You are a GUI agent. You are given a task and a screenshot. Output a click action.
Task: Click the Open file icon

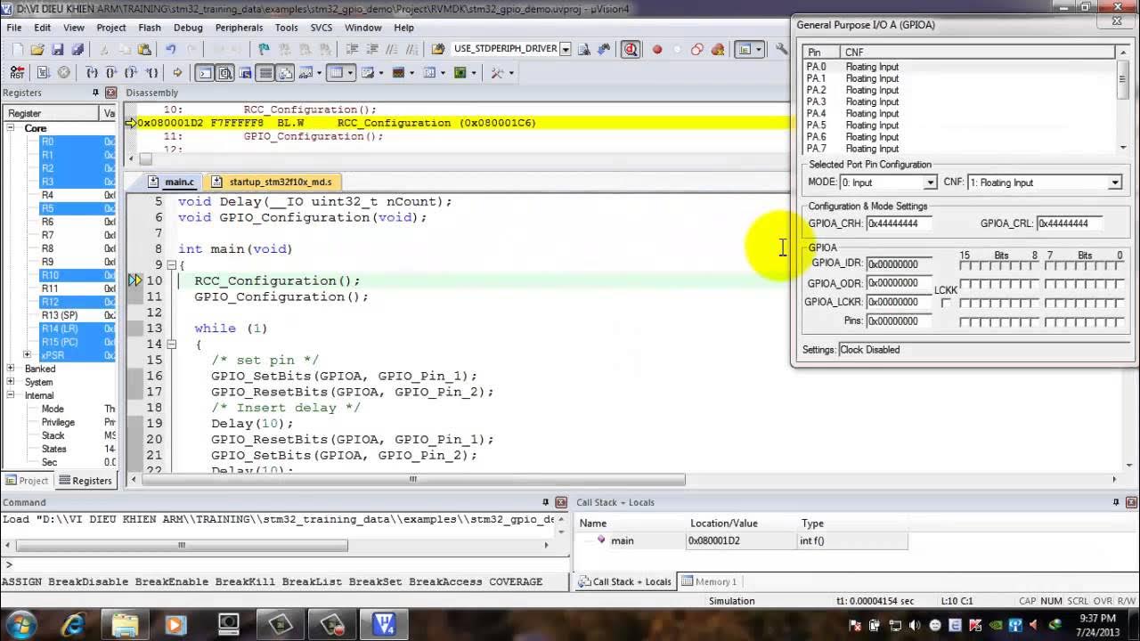(x=37, y=49)
